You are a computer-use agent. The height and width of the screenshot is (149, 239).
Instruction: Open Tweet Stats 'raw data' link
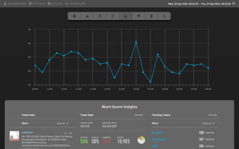139,115
